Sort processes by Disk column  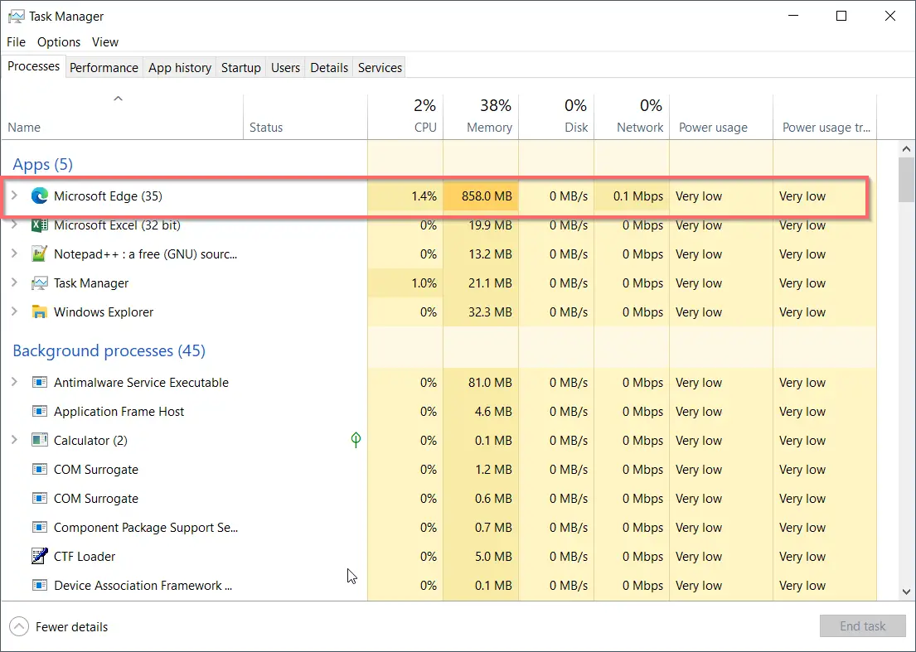coord(556,117)
